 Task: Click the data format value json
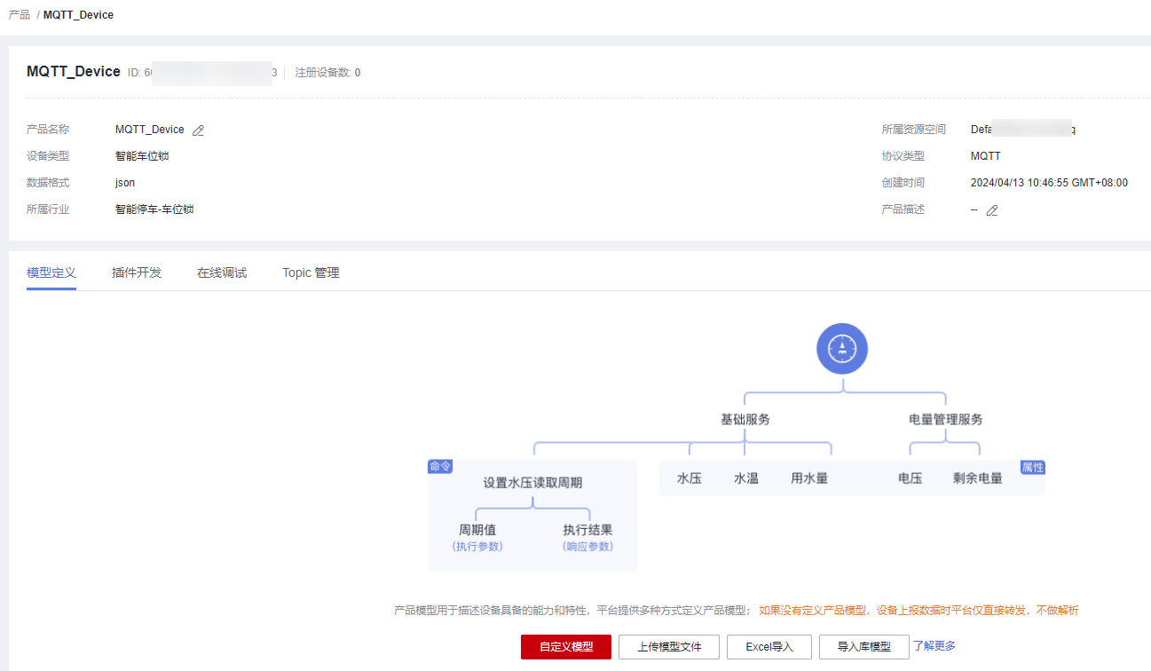click(x=125, y=183)
